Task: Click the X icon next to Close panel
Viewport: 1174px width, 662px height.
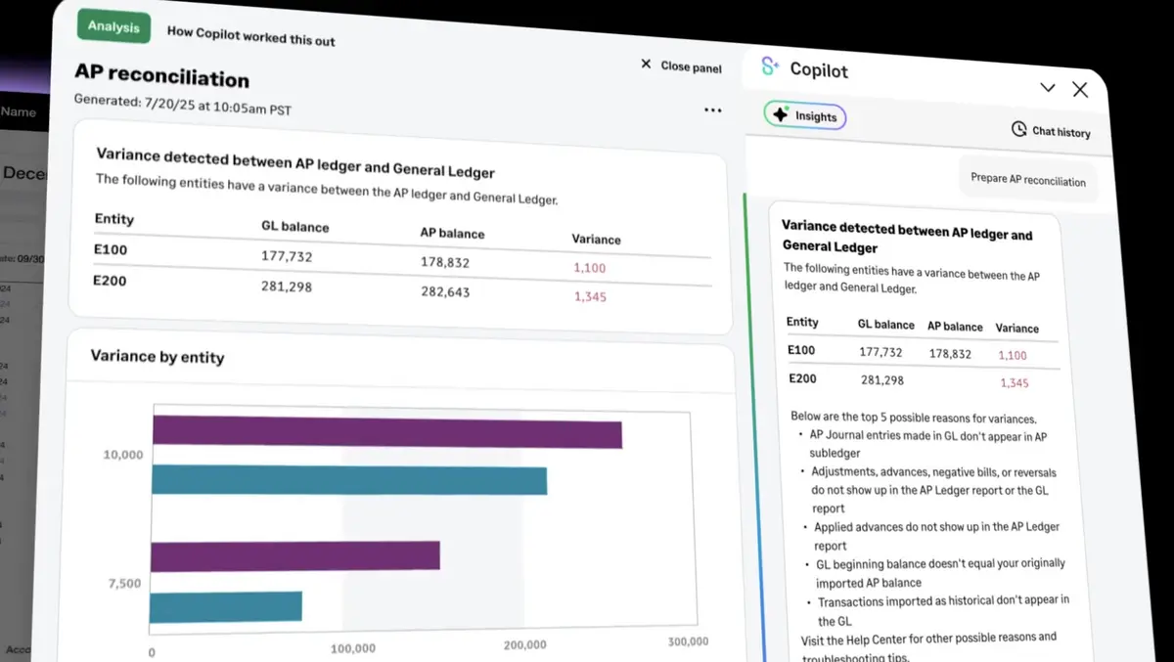Action: coord(646,64)
